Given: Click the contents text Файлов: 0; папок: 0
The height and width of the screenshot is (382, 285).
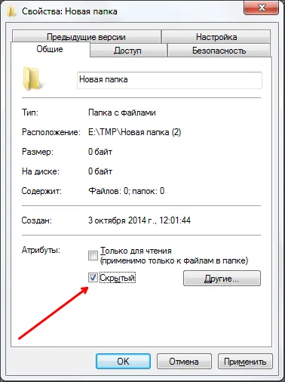Looking at the screenshot, I should [126, 191].
